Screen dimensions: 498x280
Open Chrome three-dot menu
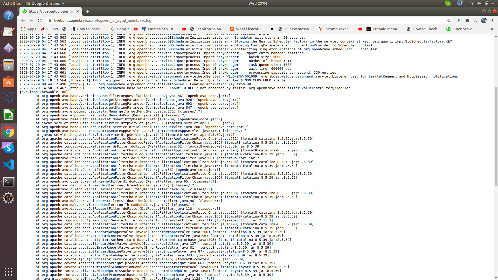492,20
